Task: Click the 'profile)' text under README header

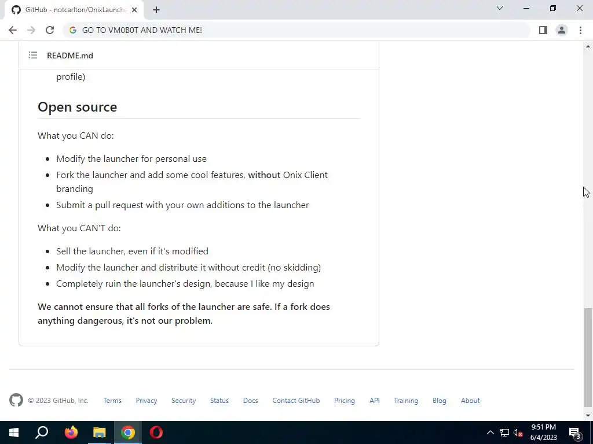Action: coord(71,77)
